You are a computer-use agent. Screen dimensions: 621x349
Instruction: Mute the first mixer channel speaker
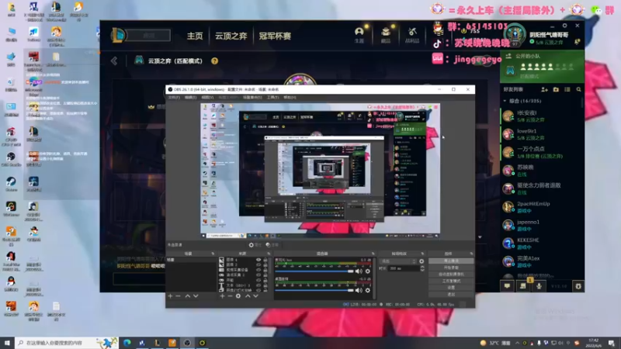[359, 271]
